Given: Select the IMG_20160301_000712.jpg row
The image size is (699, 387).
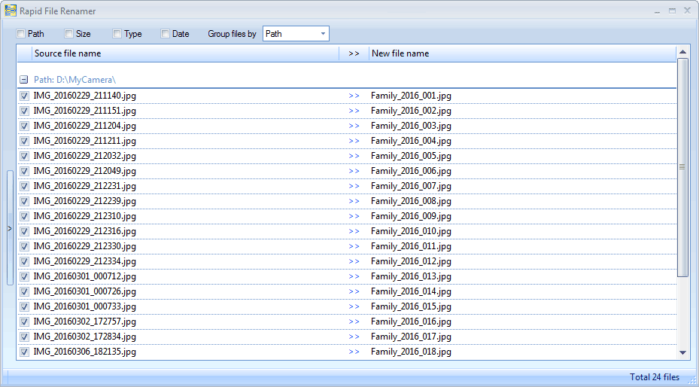Looking at the screenshot, I should tap(85, 276).
